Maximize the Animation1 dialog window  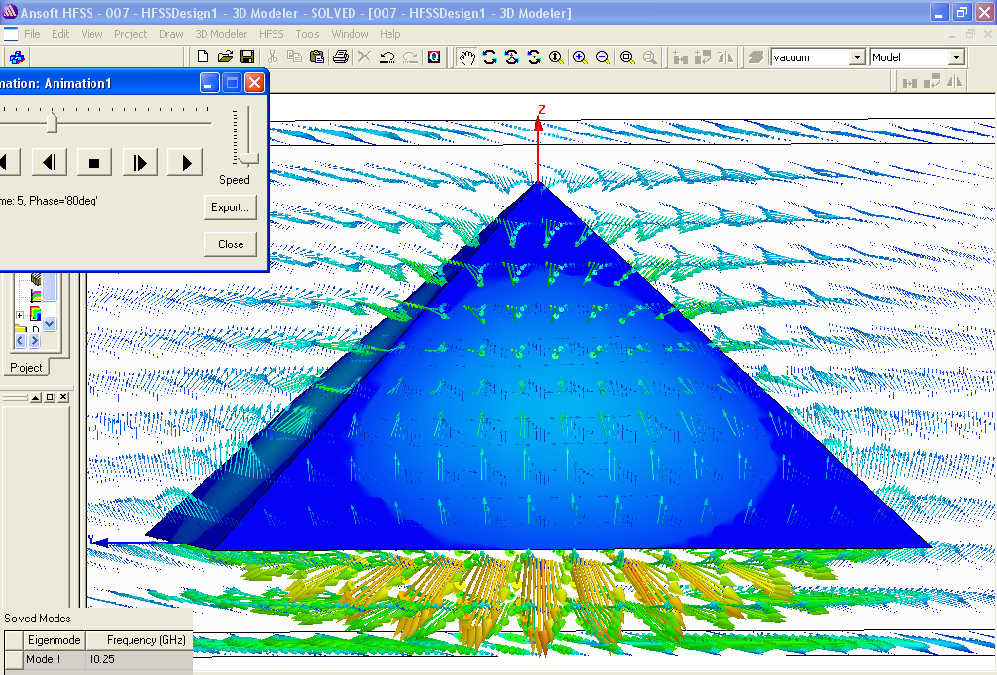(x=232, y=82)
